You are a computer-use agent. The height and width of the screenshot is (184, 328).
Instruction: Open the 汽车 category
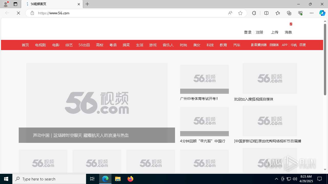point(237,45)
